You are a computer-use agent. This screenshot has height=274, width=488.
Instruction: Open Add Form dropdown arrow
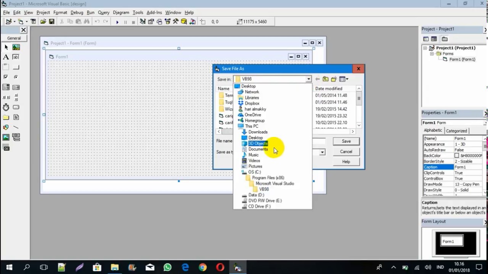click(26, 22)
